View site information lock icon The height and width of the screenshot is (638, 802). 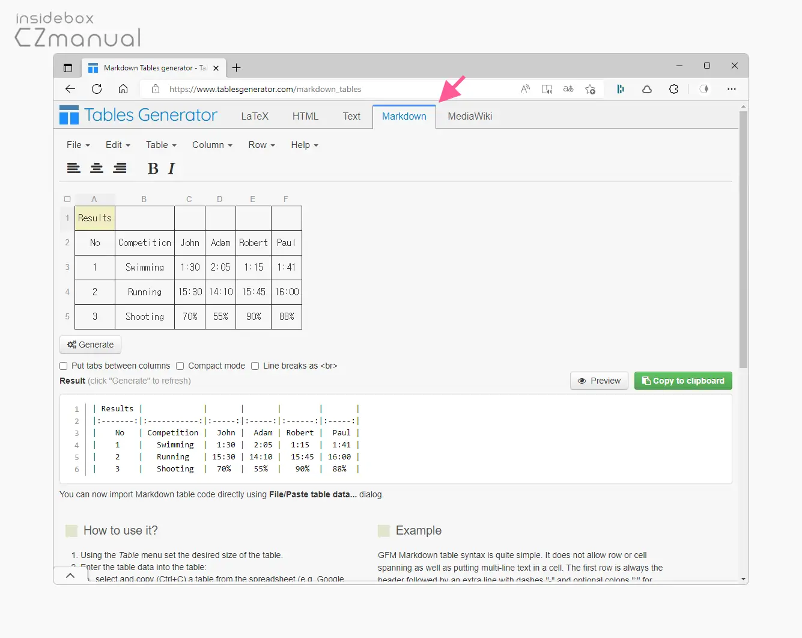(x=156, y=89)
